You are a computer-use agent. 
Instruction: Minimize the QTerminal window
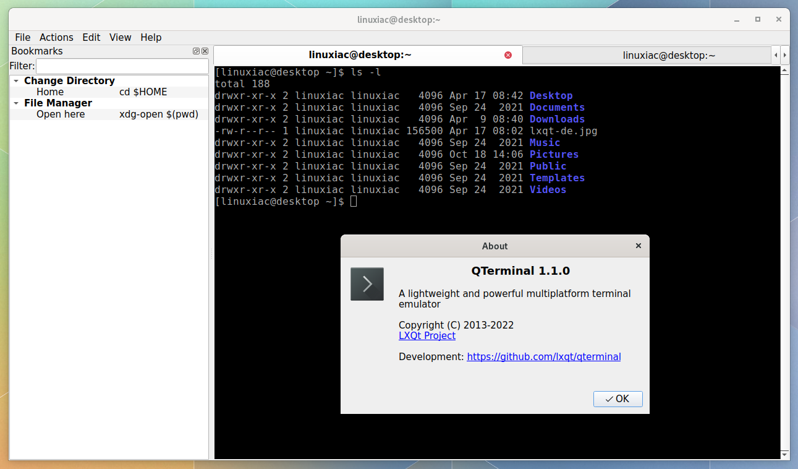(738, 19)
